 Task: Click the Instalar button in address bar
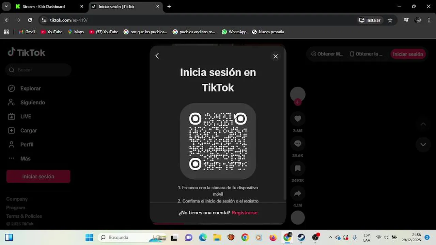pyautogui.click(x=370, y=20)
